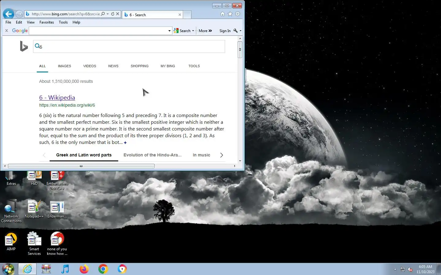Select the Notepad++ desktop icon

coord(34,209)
